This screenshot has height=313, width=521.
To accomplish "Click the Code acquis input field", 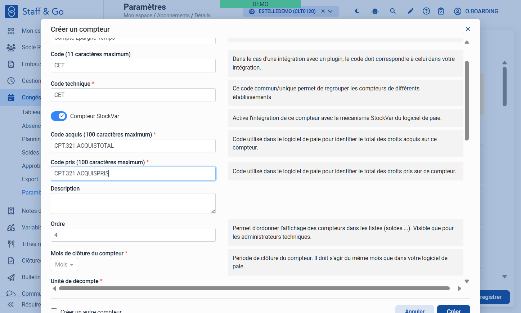I will [133, 146].
